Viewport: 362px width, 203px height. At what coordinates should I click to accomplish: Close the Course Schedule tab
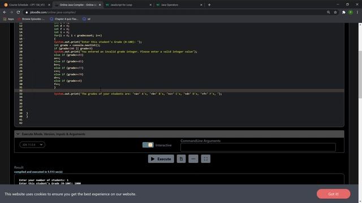click(49, 5)
